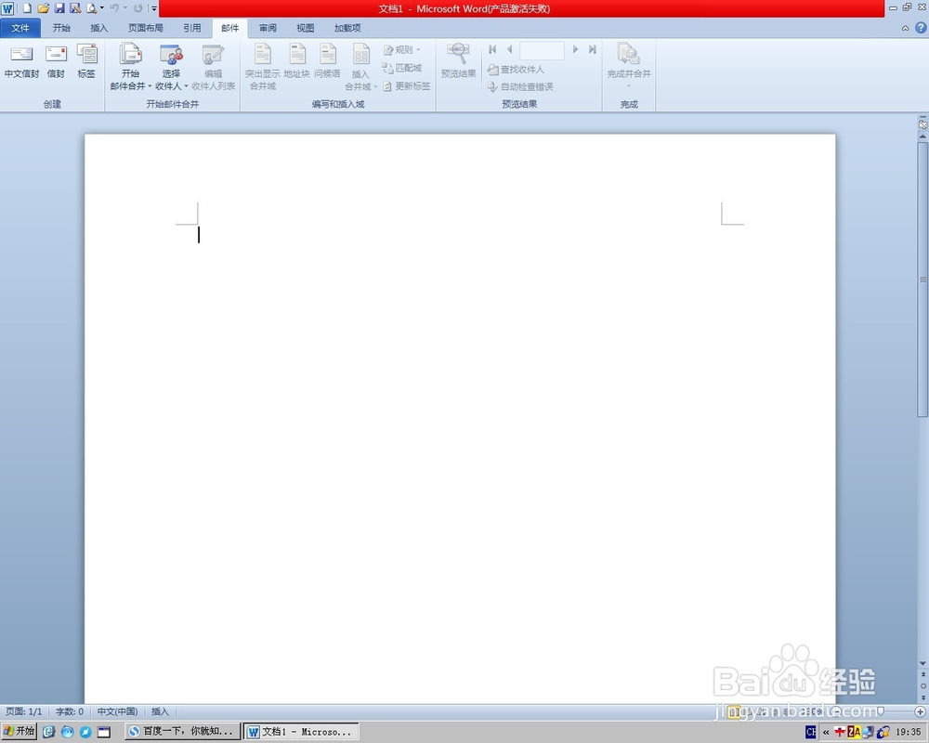Expand the 规则 rules dropdown
This screenshot has height=743, width=929.
401,50
